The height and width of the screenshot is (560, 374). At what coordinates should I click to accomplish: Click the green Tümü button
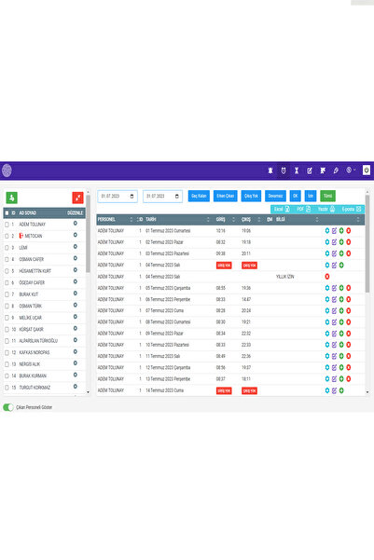click(327, 196)
